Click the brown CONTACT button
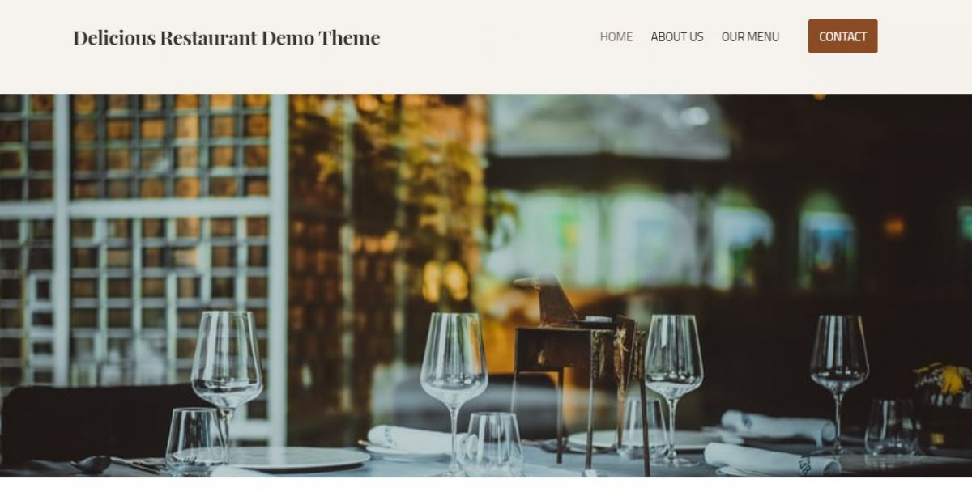The image size is (972, 492). (x=842, y=36)
